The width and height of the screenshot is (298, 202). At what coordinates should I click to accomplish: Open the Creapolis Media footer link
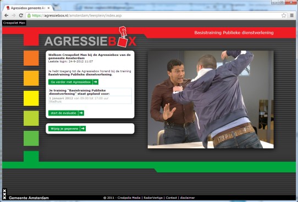[x=129, y=198]
